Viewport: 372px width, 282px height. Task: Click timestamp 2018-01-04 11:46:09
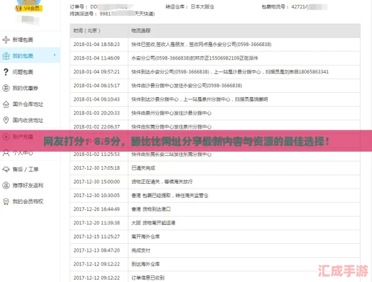[96, 58]
